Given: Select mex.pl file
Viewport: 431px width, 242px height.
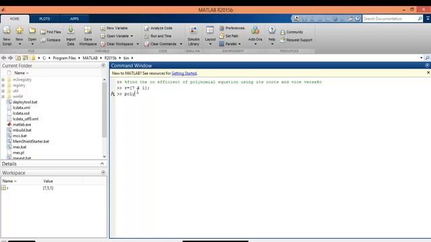Looking at the screenshot, I should [18, 153].
